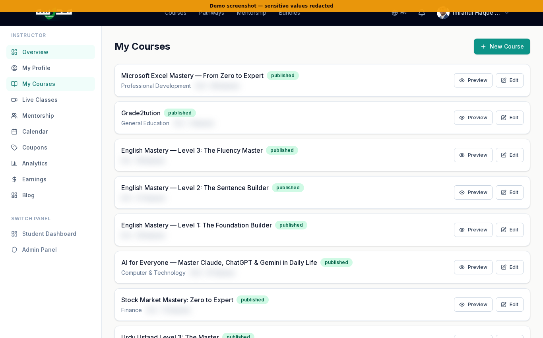Click the user avatar picture
This screenshot has height=338, width=543.
click(x=443, y=13)
